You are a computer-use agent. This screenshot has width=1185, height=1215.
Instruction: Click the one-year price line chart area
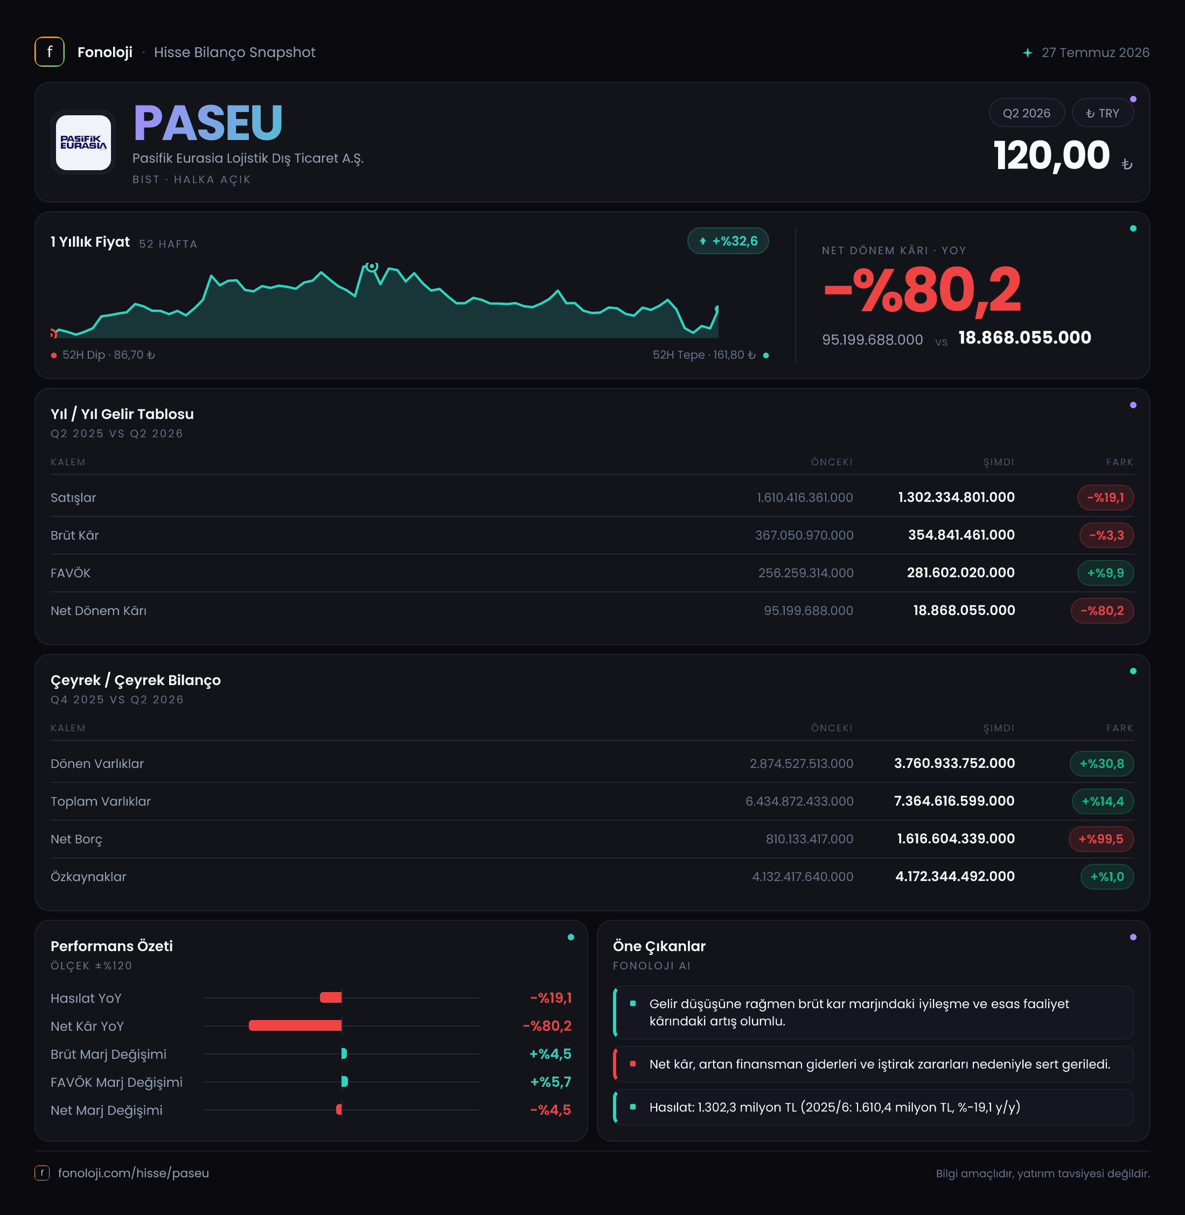[385, 300]
